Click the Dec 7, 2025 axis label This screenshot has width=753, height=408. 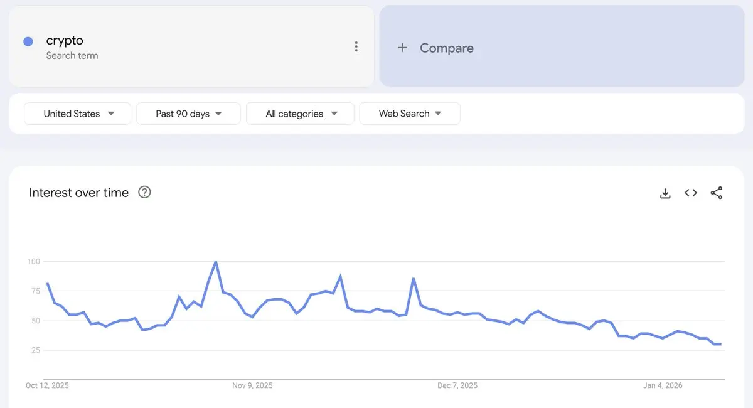pyautogui.click(x=457, y=385)
